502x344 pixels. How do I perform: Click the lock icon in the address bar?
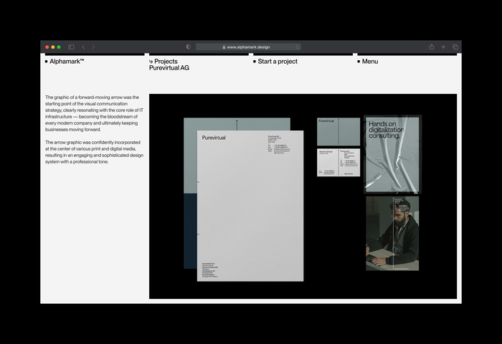pos(224,47)
